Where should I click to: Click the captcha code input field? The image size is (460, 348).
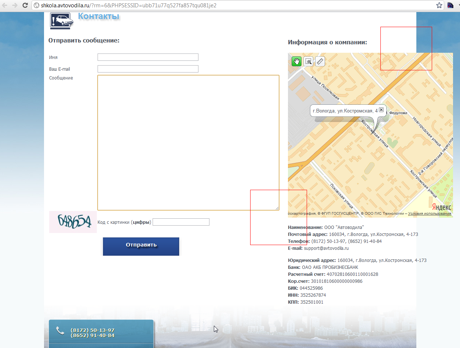click(x=181, y=222)
